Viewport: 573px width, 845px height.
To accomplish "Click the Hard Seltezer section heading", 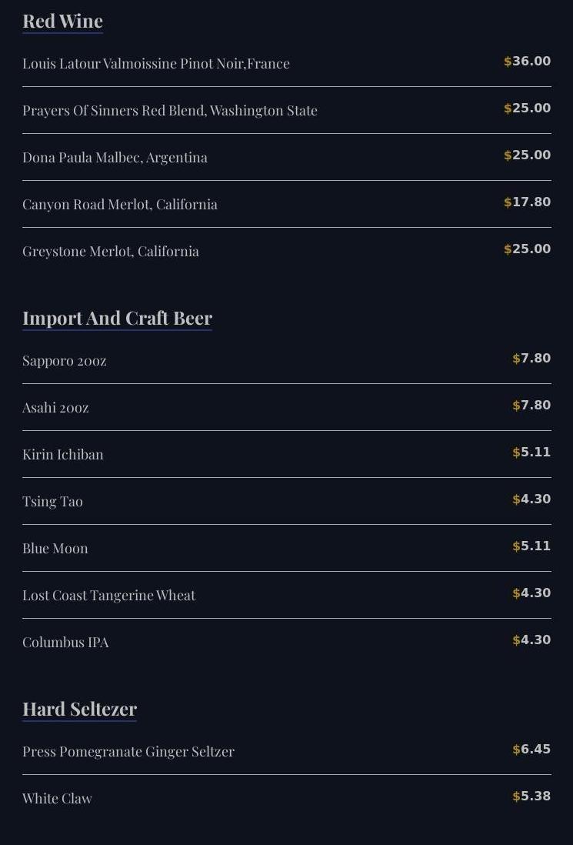I will click(x=79, y=710).
